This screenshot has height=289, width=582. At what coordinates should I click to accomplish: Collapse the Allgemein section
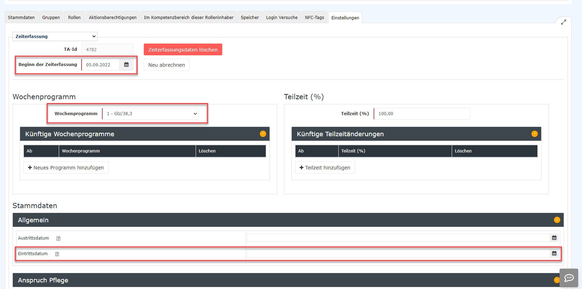coord(557,220)
